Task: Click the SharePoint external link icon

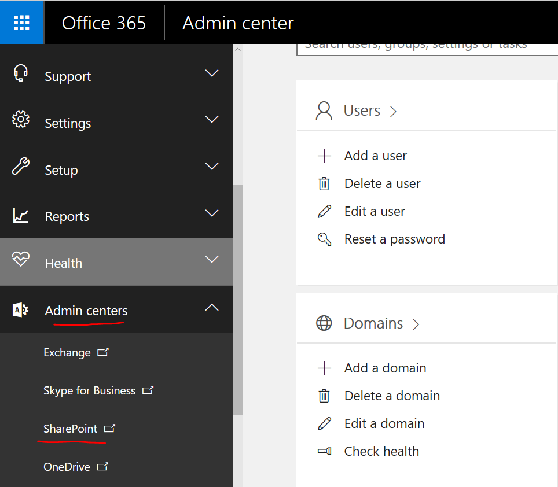Action: point(109,428)
